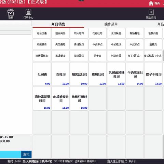Image resolution: width=164 pixels, height=164 pixels.
Task: Go to 首页 home page
Action: (x=154, y=3)
